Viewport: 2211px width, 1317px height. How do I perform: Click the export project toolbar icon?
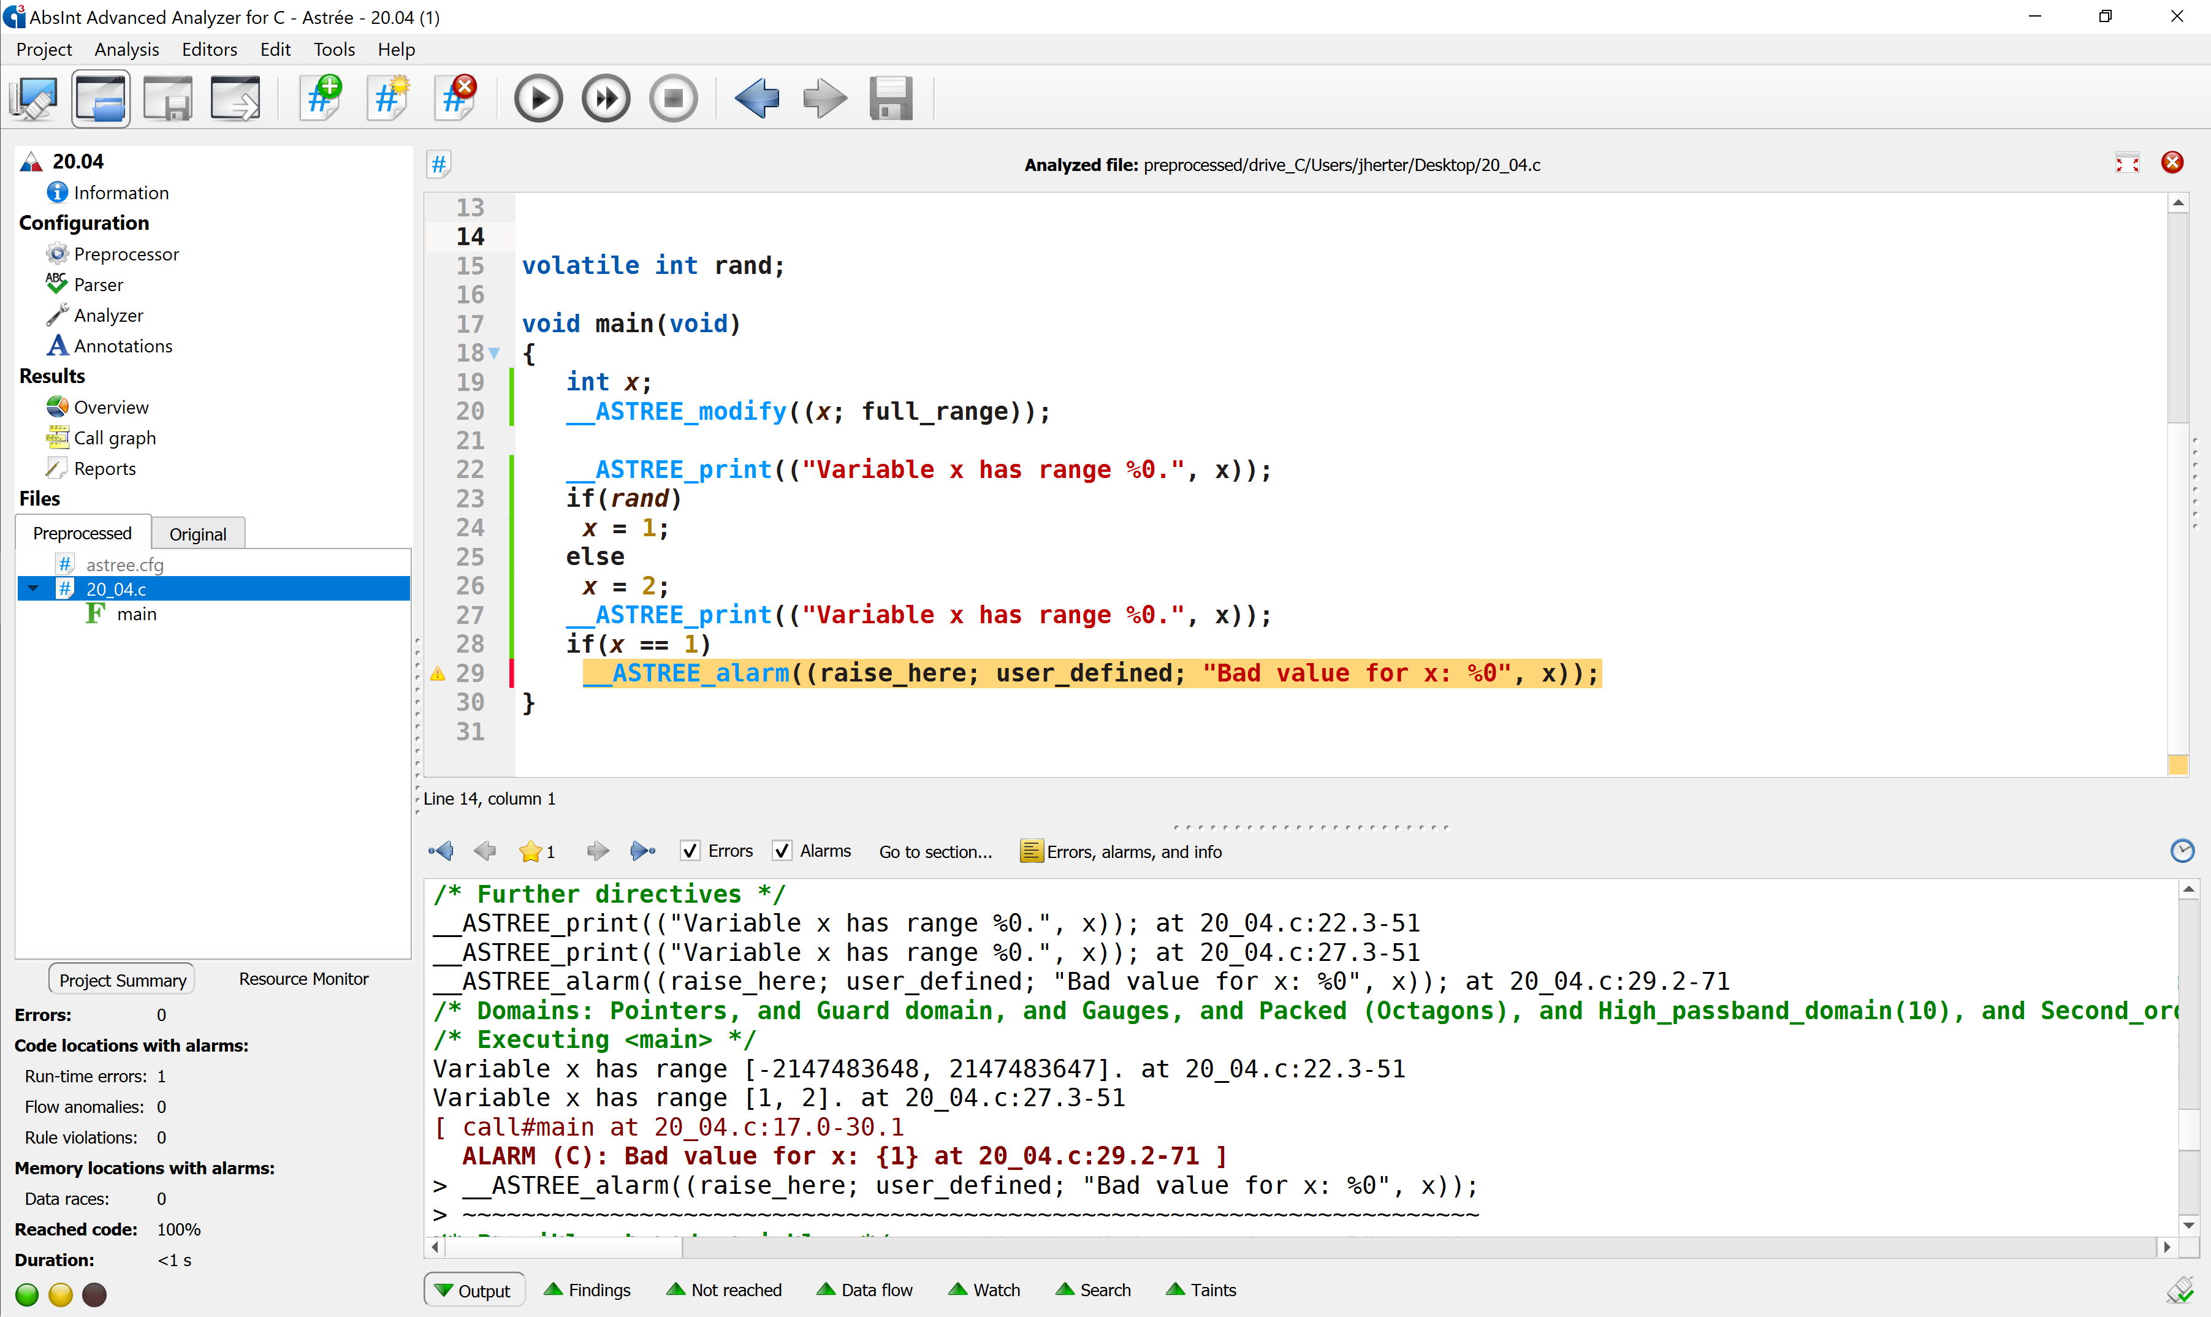235,97
